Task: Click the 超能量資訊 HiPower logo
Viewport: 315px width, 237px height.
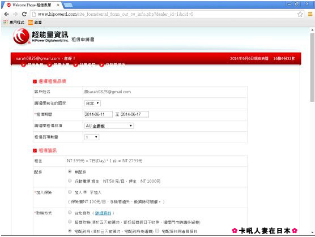Action: 41,36
